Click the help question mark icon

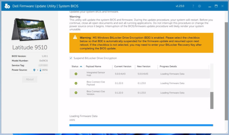(193, 6)
